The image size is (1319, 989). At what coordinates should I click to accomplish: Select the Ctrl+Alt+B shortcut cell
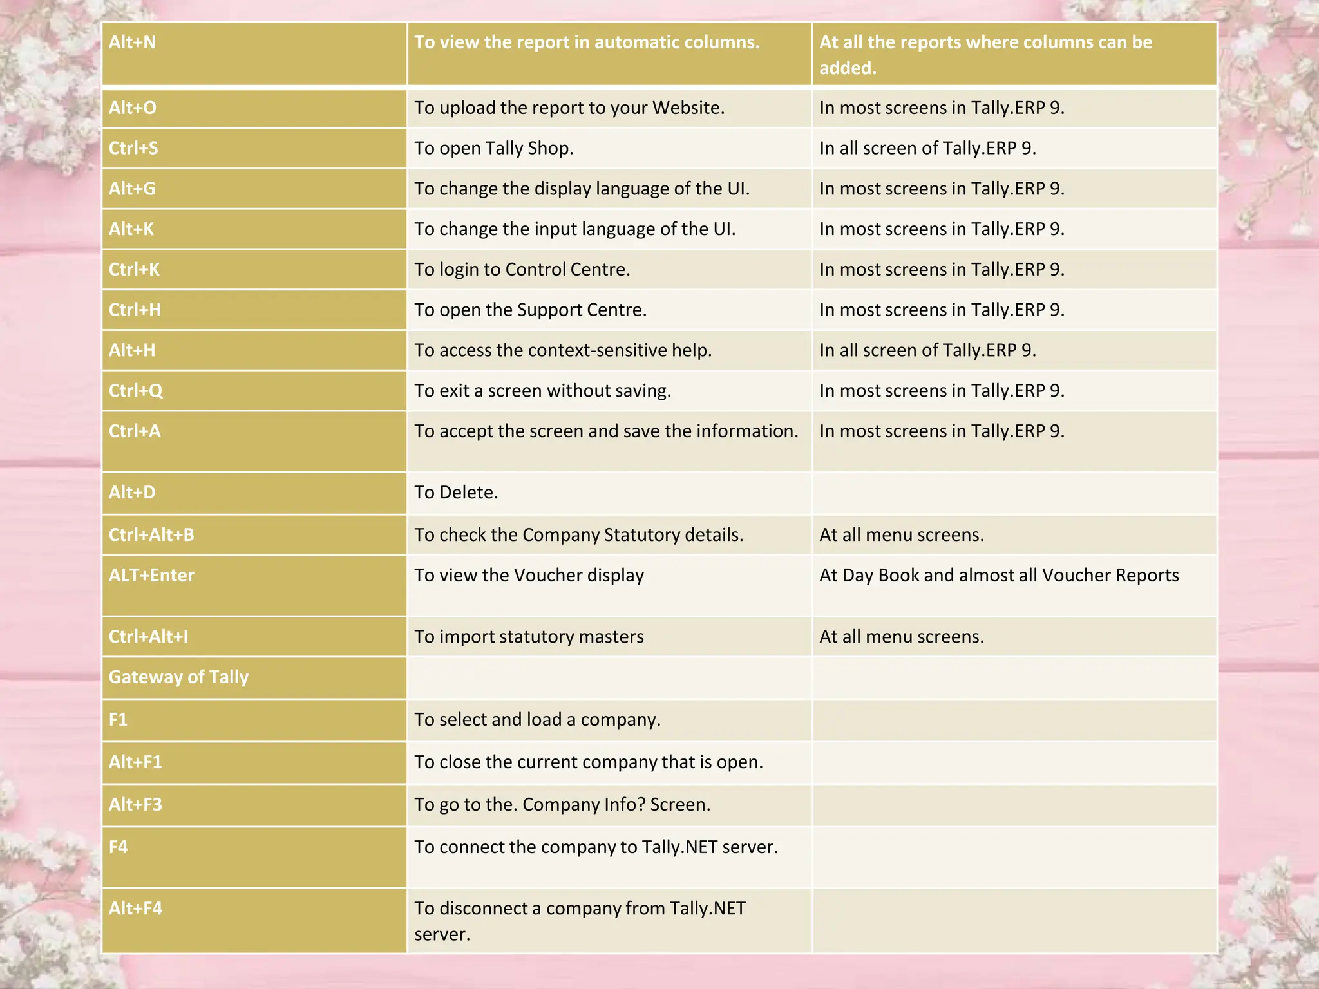254,536
